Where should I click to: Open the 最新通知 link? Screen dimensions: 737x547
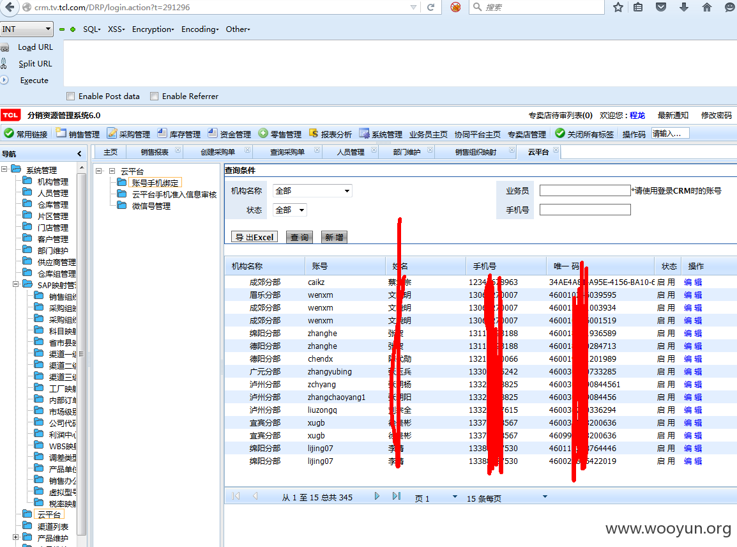coord(672,115)
